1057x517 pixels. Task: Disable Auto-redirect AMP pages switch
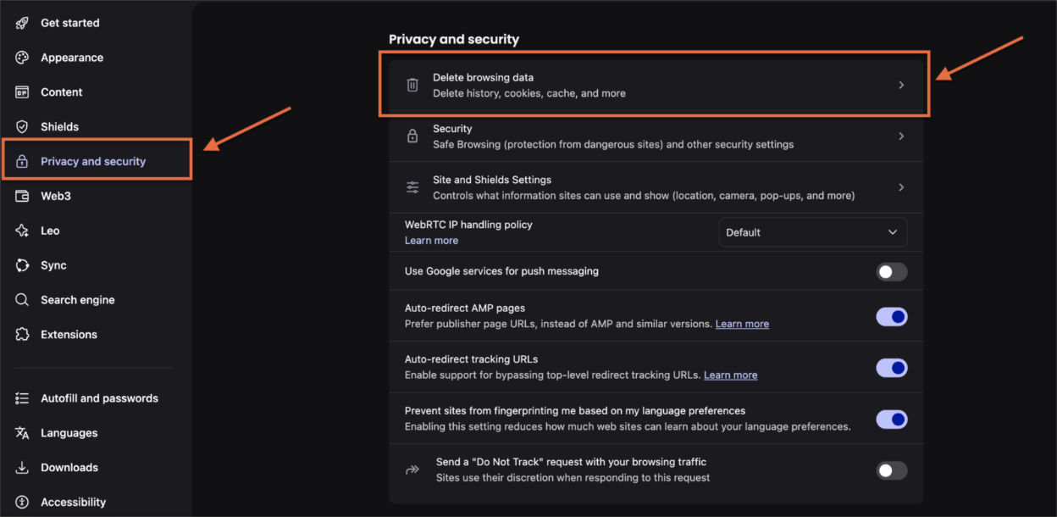[891, 317]
